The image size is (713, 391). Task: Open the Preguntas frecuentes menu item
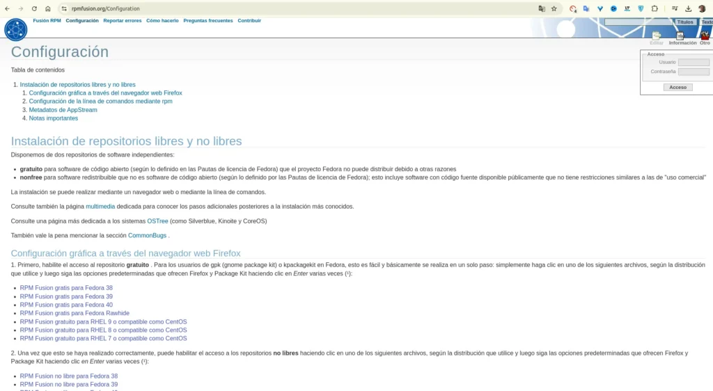point(207,20)
